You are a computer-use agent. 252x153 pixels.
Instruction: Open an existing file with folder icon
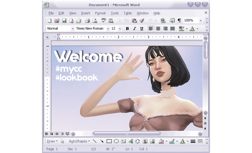click(57, 20)
